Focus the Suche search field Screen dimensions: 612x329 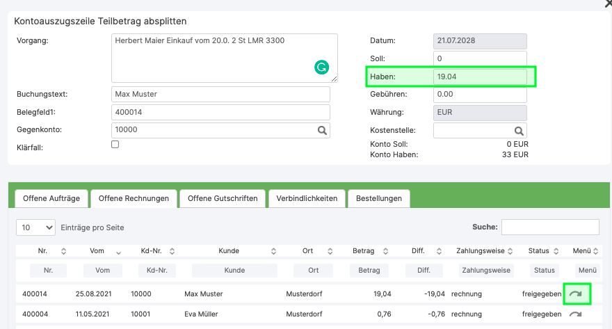click(x=549, y=227)
